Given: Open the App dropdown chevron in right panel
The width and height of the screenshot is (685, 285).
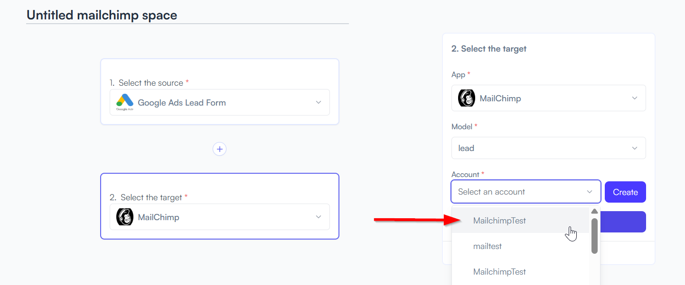Looking at the screenshot, I should (635, 98).
